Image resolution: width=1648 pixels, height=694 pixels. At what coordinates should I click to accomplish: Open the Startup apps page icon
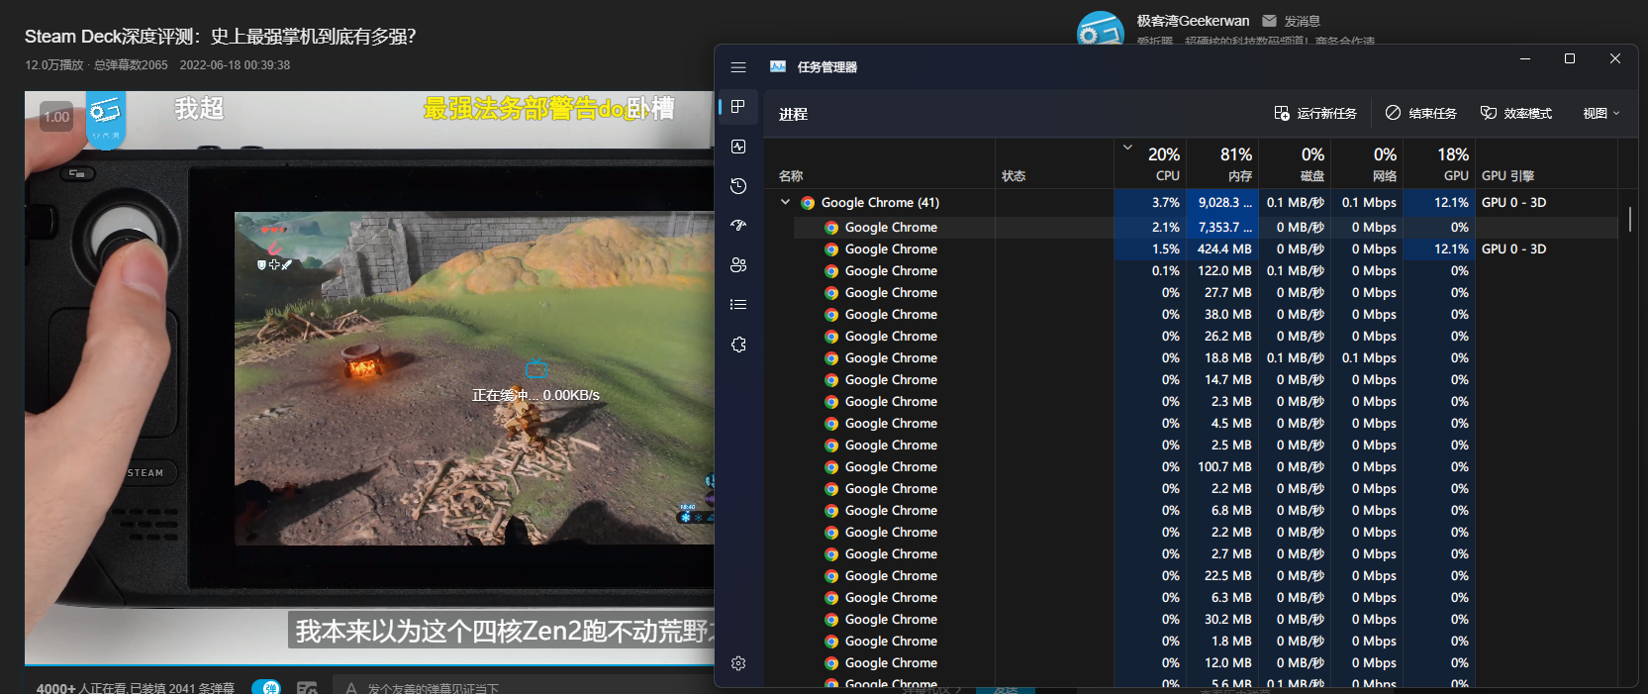coord(738,226)
